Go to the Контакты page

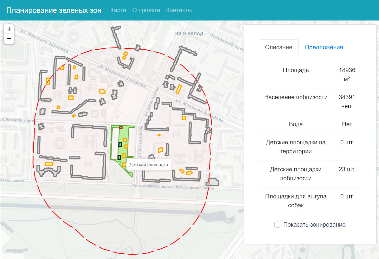(x=179, y=10)
